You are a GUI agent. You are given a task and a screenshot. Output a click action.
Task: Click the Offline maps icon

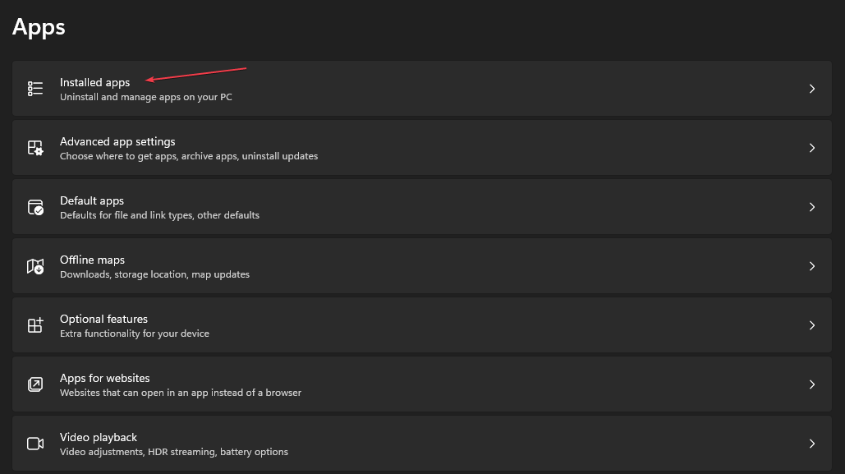35,266
